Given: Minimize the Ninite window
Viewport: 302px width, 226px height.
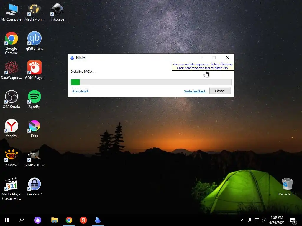Looking at the screenshot, I should tap(201, 58).
